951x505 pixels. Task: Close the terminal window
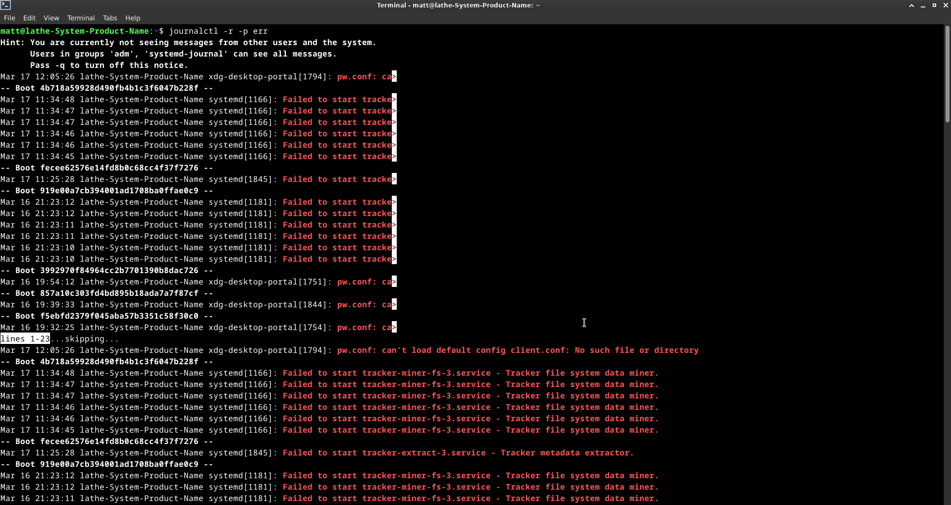pyautogui.click(x=945, y=5)
